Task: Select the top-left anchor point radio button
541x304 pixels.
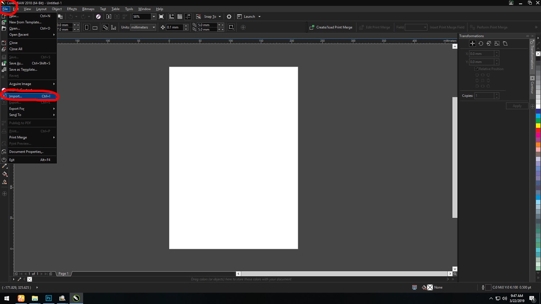Action: click(477, 75)
